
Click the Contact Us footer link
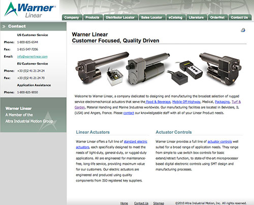coord(141,203)
